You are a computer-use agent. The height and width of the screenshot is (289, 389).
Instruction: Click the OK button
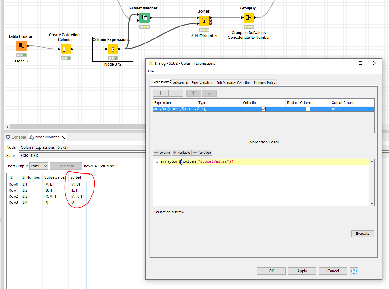click(x=271, y=271)
